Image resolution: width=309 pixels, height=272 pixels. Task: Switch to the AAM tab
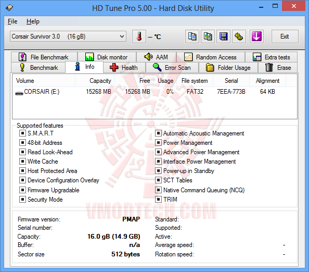(x=156, y=57)
